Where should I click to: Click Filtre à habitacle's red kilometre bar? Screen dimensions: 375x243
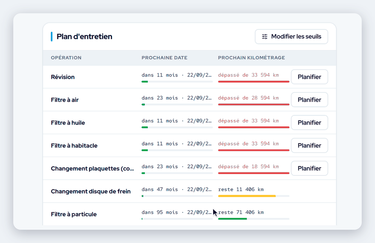(254, 150)
